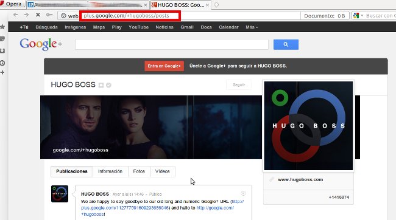Open Docs in Google bar
The height and width of the screenshot is (220, 396).
206,27
